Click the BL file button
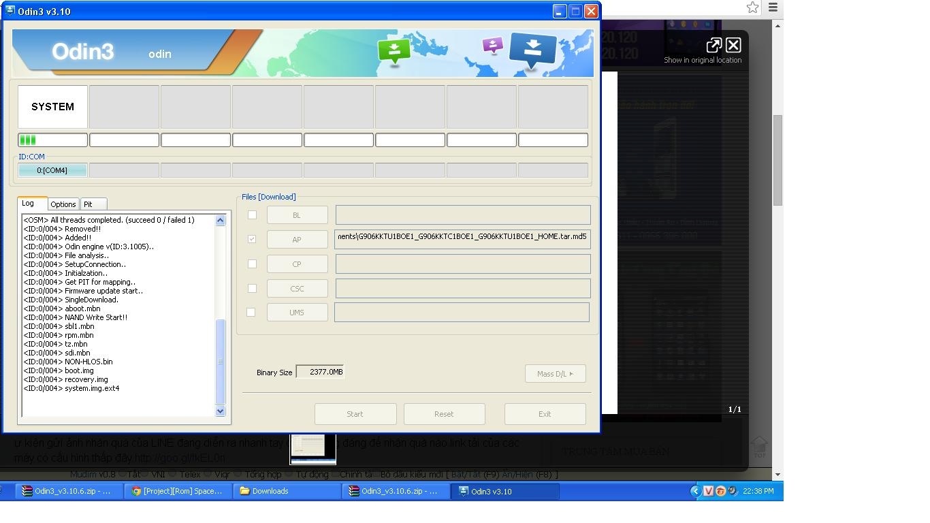 [298, 215]
